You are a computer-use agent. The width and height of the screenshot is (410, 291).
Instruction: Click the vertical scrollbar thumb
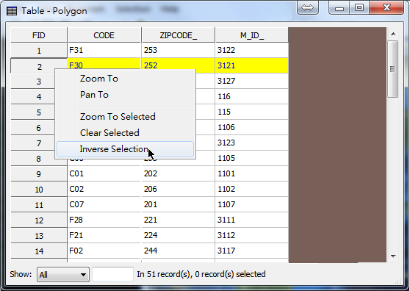coord(393,69)
